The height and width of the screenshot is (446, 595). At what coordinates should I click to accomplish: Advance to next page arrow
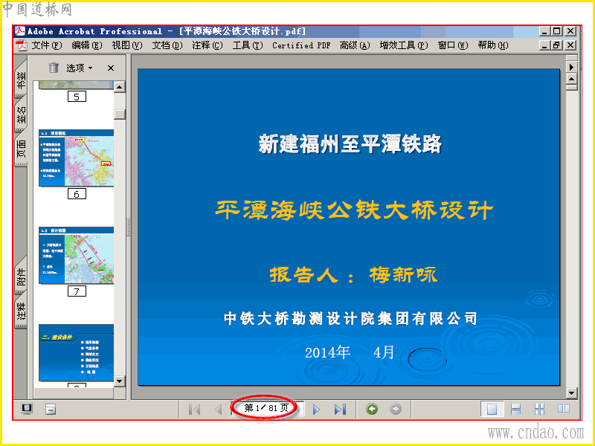(x=316, y=410)
